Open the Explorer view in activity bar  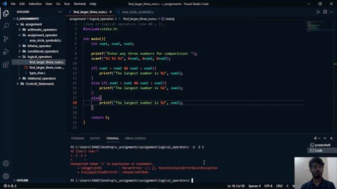point(6,13)
